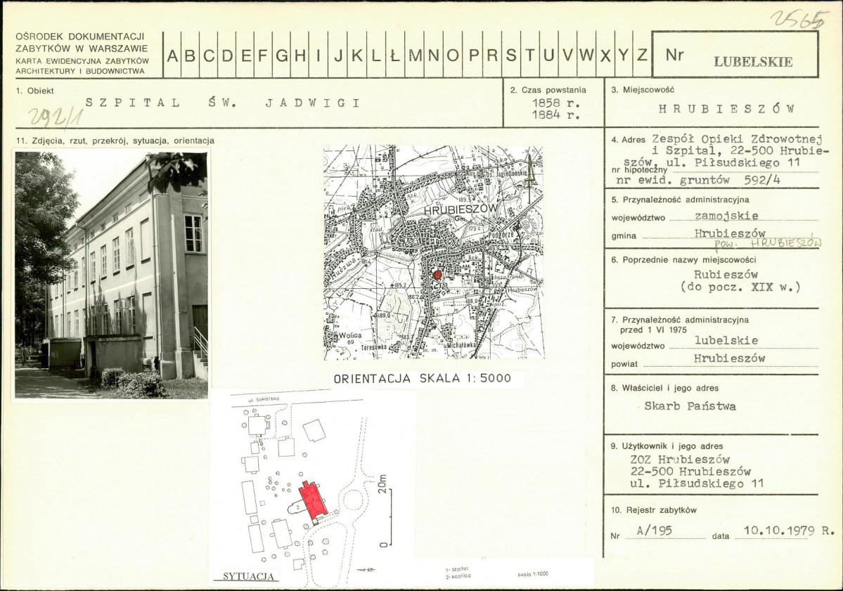
Task: Click the register date 10.10.1979 R.
Action: tap(790, 531)
